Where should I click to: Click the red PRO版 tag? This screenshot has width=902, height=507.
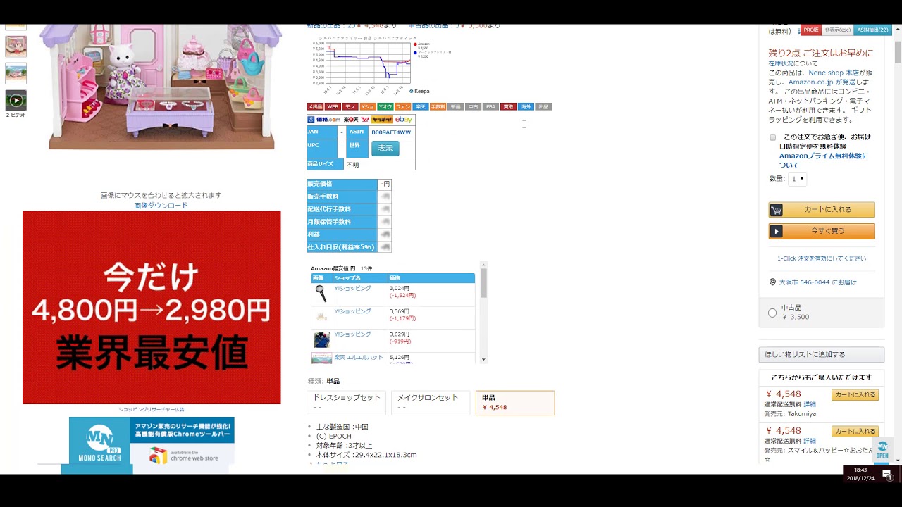(x=810, y=30)
